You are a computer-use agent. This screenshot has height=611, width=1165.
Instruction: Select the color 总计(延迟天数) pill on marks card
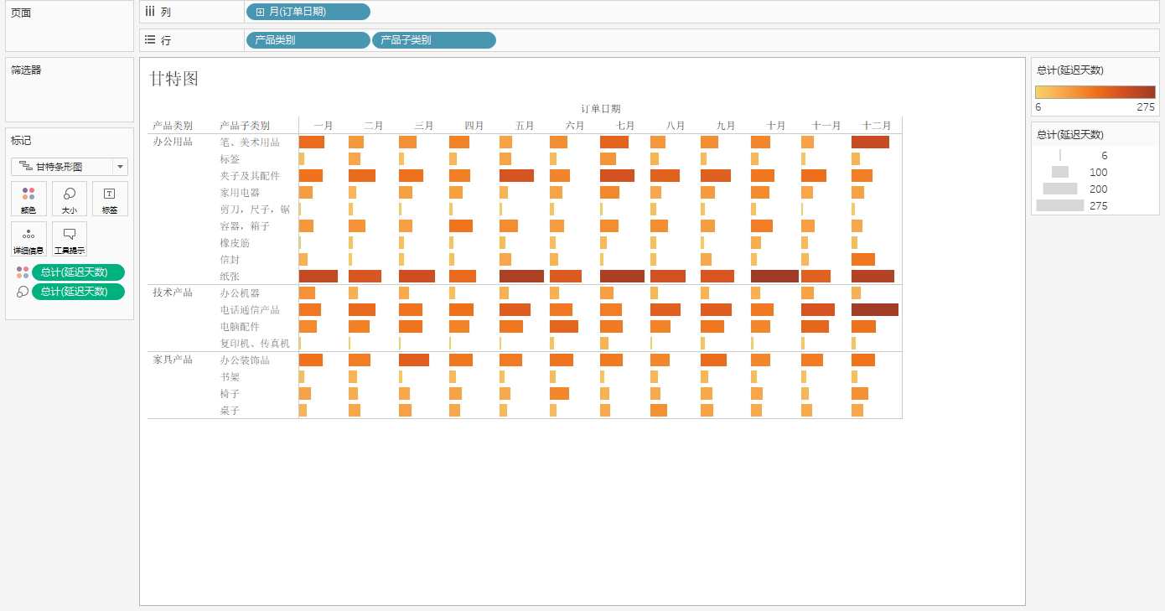pyautogui.click(x=78, y=272)
